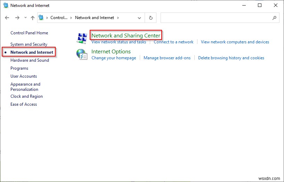Open the address bar history dropdown
The image size is (284, 182).
139,18
